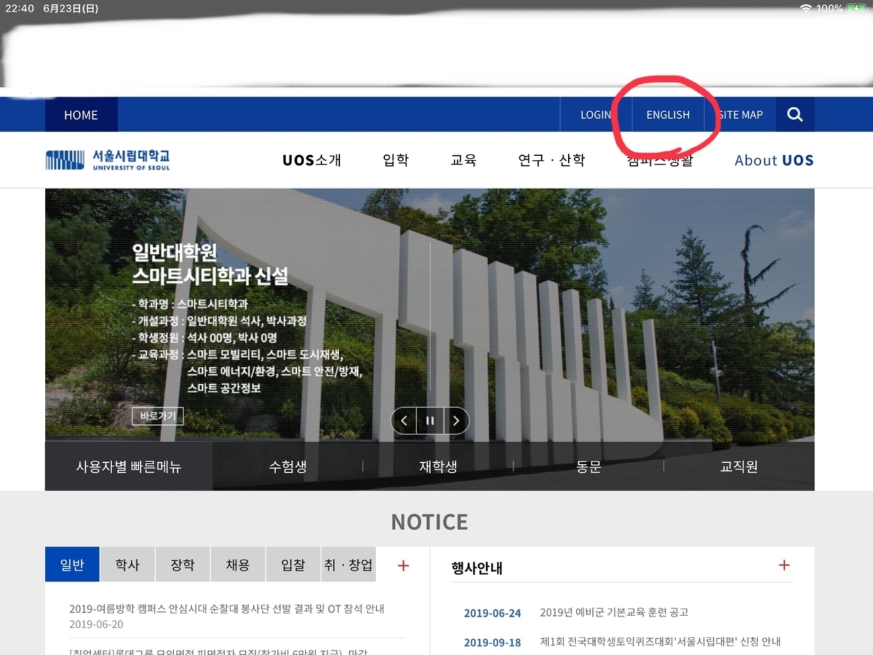Viewport: 873px width, 655px height.
Task: Click the battery status icon
Action: [856, 8]
